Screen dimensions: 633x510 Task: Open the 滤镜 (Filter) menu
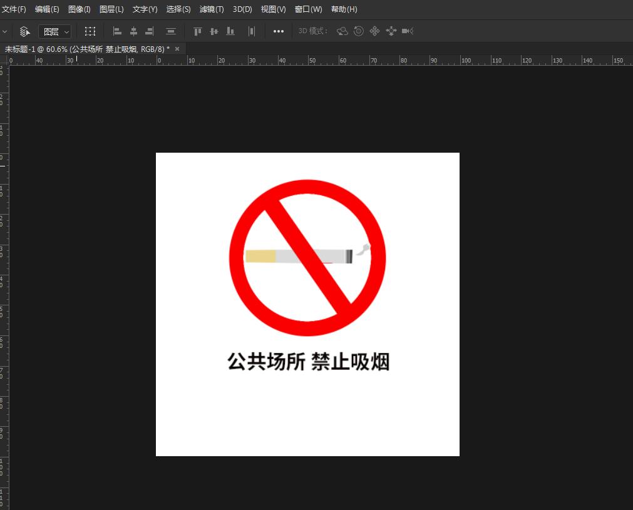(x=211, y=9)
